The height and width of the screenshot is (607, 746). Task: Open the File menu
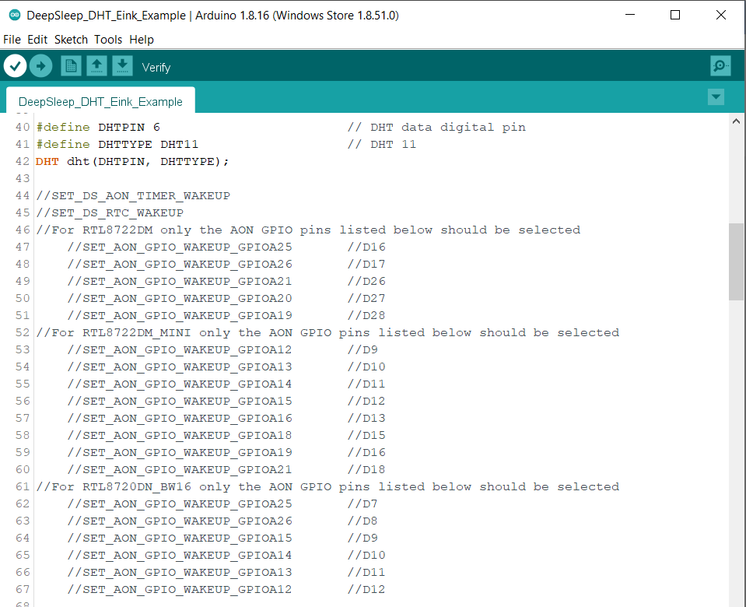(12, 40)
